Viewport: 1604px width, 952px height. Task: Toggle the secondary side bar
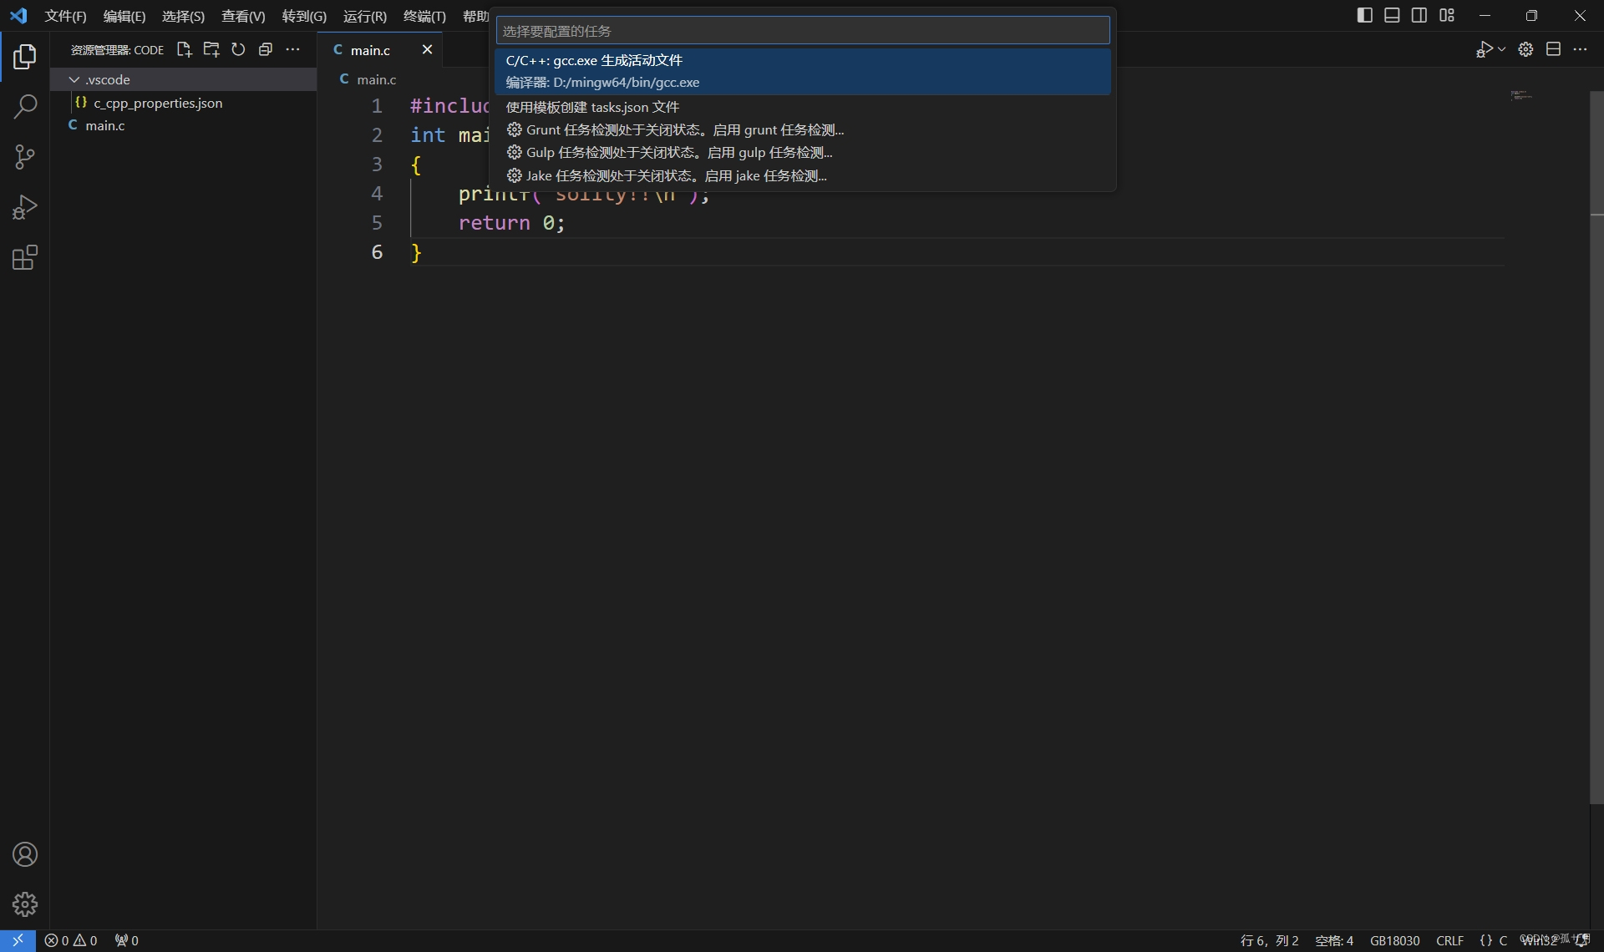(1419, 16)
